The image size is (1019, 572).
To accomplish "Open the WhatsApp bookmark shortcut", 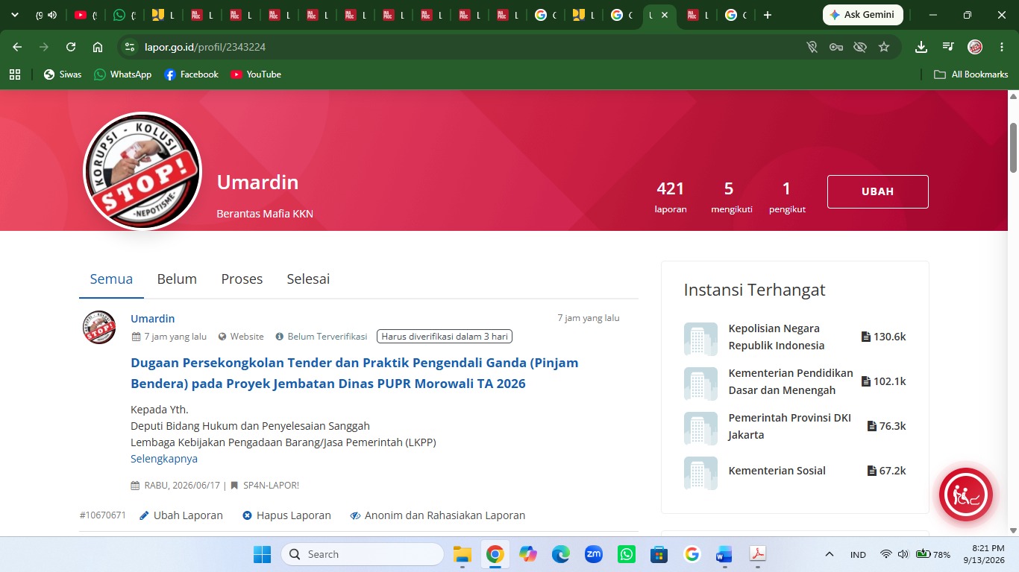I will (122, 74).
